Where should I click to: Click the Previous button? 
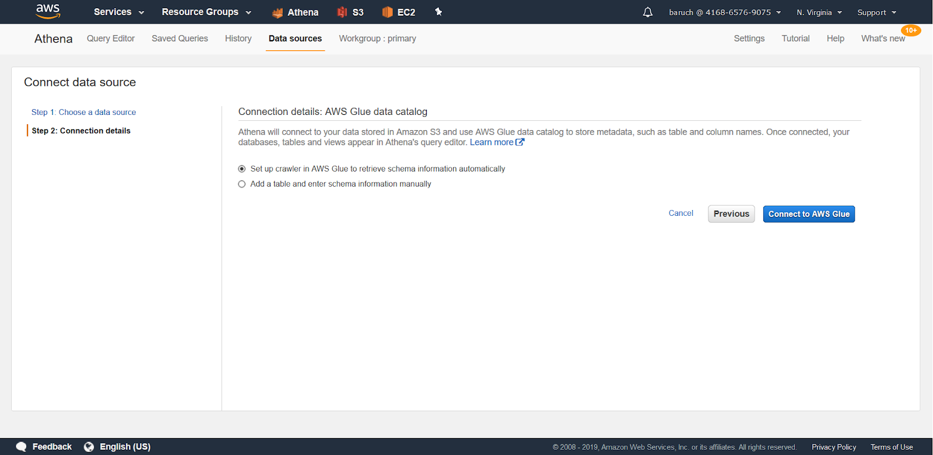coord(731,214)
